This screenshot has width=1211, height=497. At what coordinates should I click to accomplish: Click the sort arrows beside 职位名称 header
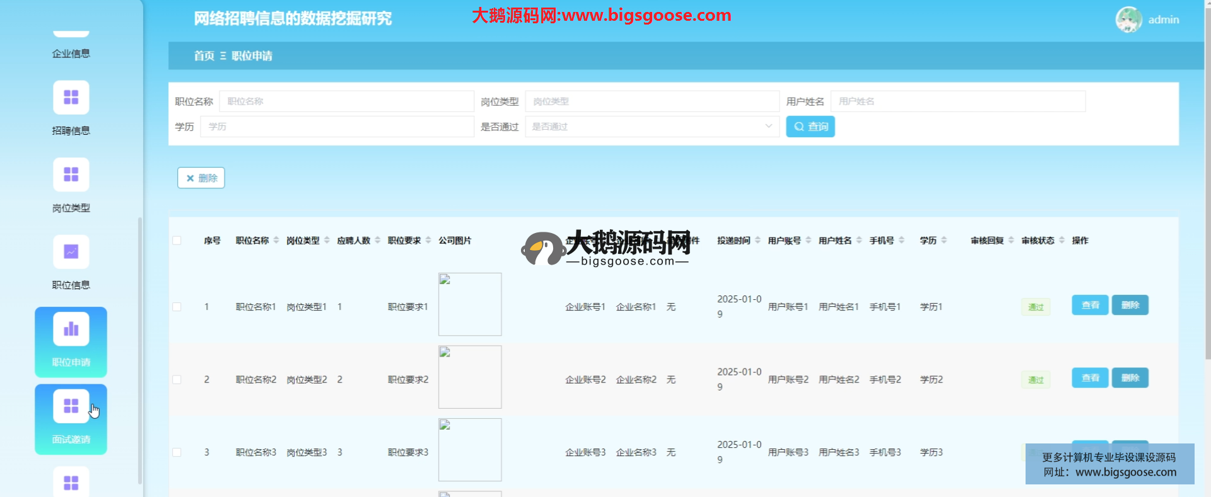tap(276, 240)
